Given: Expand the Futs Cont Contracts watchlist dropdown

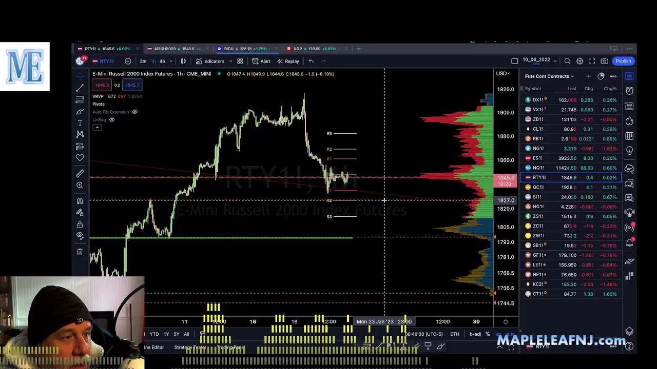Looking at the screenshot, I should pyautogui.click(x=549, y=76).
